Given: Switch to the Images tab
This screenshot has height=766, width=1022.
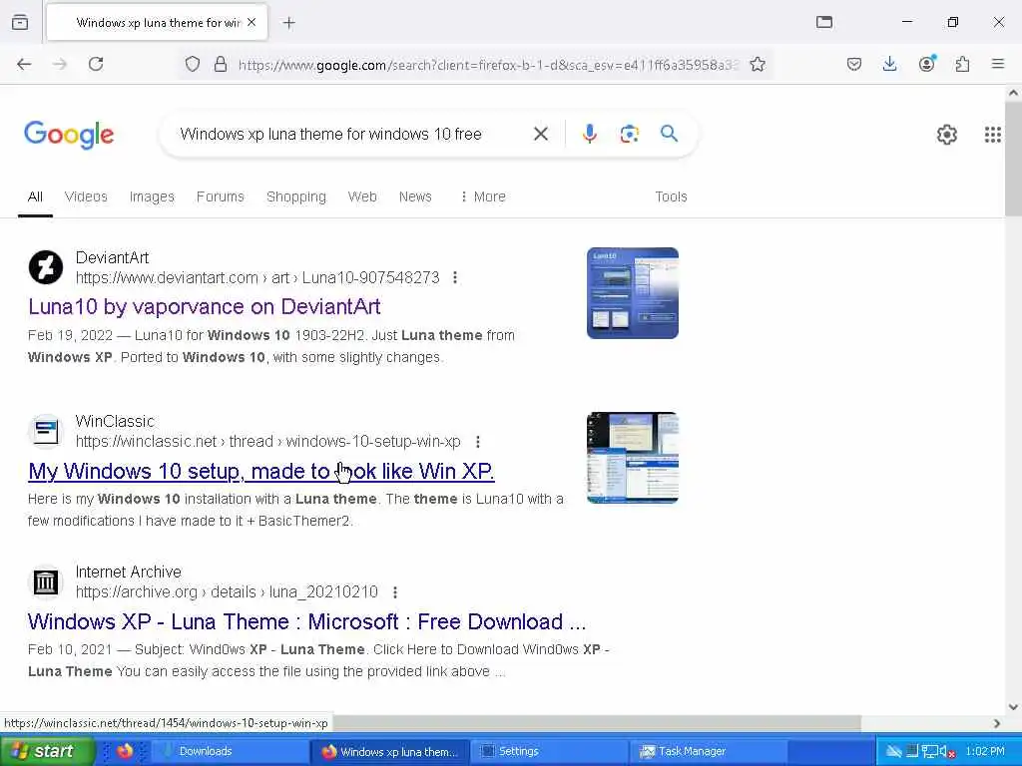Looking at the screenshot, I should point(152,196).
